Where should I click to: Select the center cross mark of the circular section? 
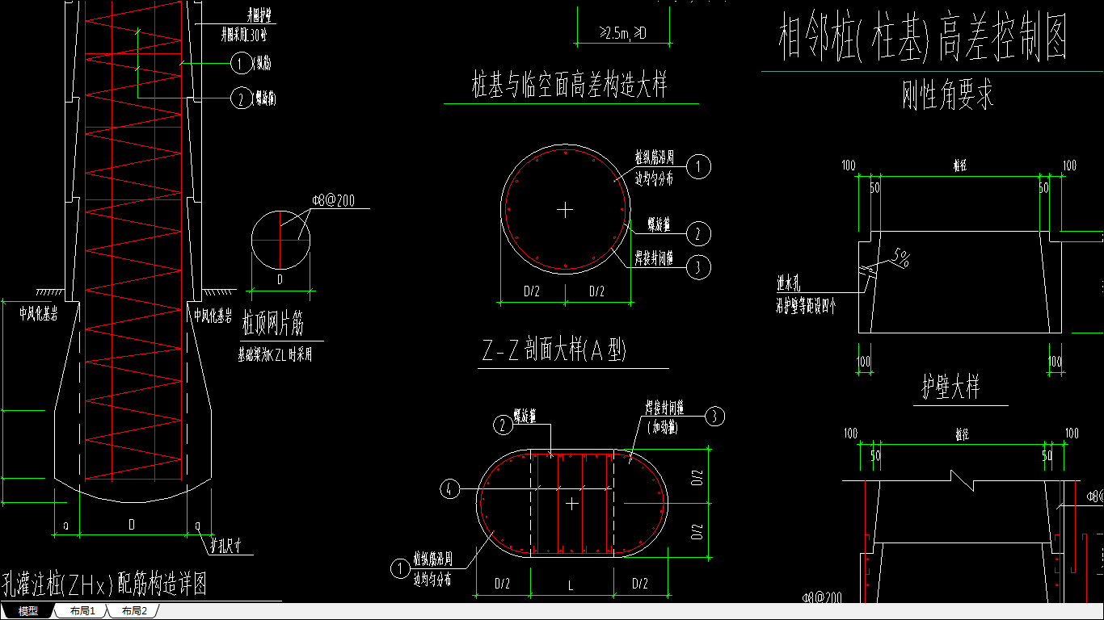565,210
